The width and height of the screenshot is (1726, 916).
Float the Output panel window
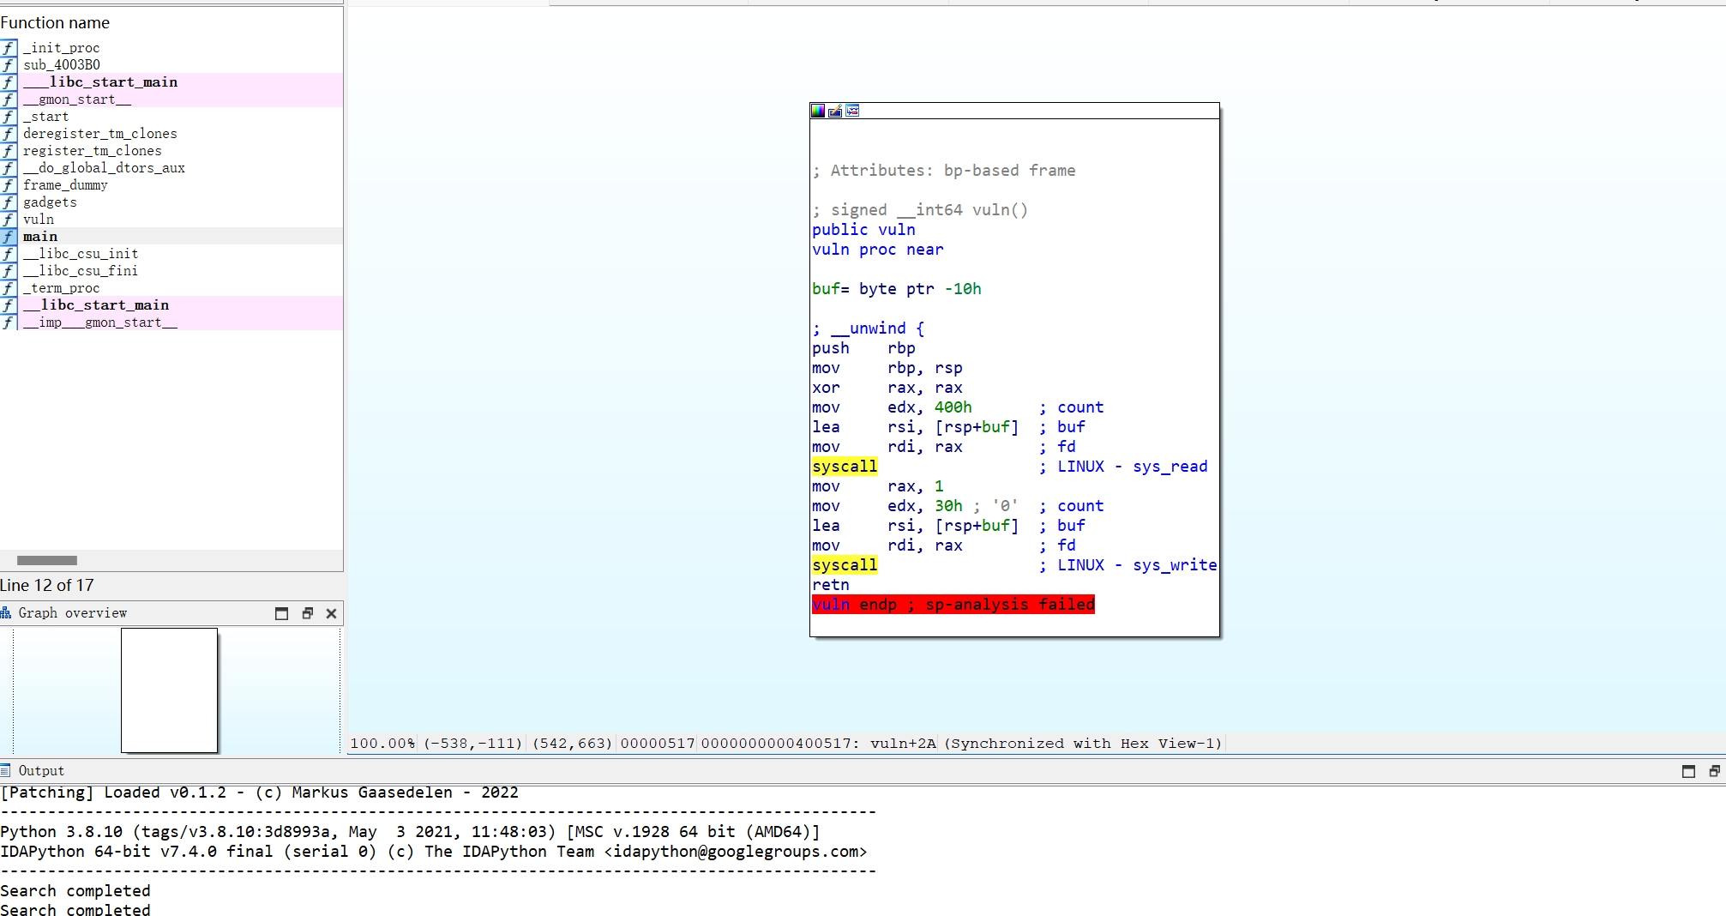pos(1714,771)
